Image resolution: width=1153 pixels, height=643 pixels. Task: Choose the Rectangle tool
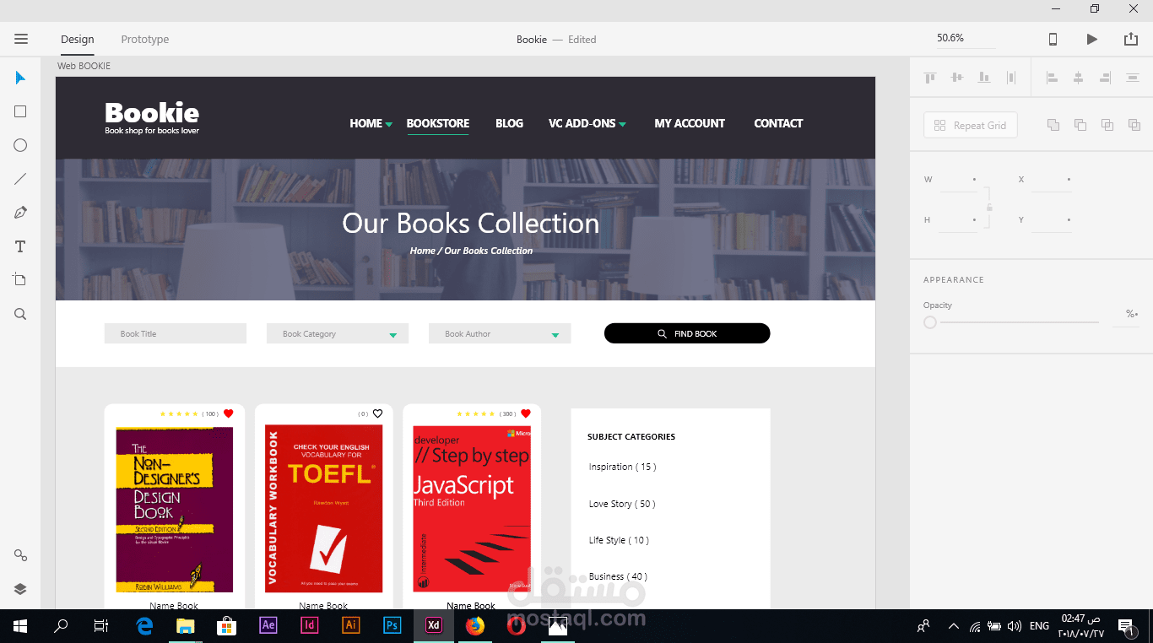(21, 111)
